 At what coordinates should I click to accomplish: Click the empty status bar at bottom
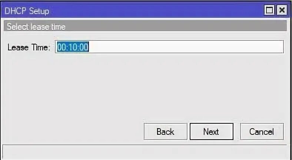point(145,151)
